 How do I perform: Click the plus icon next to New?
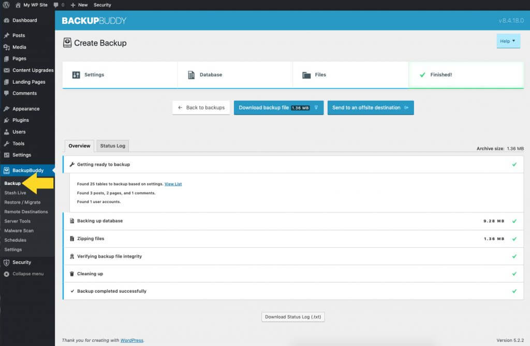coord(73,5)
